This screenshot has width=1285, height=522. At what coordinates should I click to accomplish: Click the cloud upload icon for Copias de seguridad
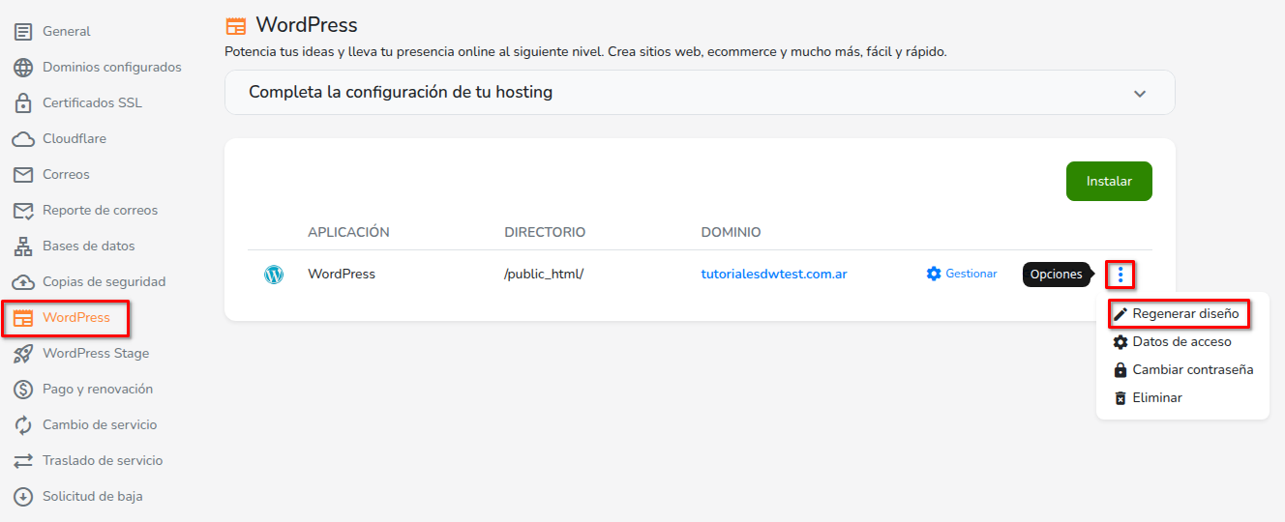coord(23,282)
